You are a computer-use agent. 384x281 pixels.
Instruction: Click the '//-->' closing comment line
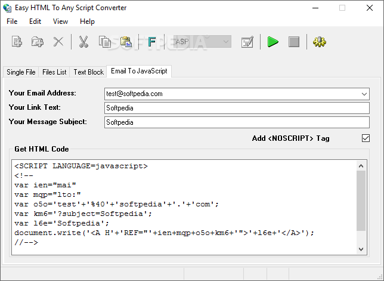26,243
